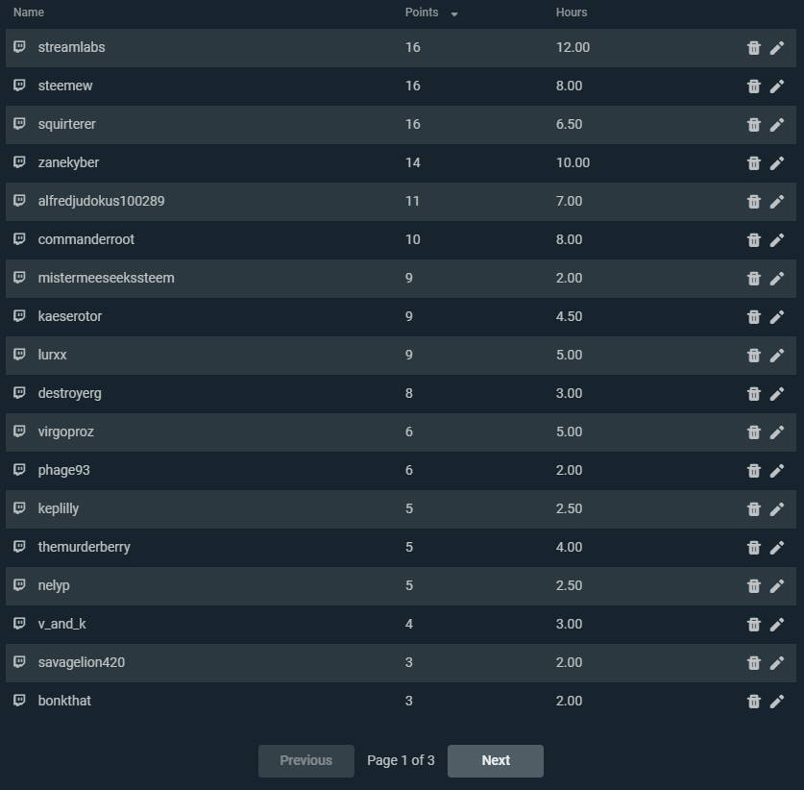Toggle Points column sort arrow
The height and width of the screenshot is (790, 804).
pos(454,13)
